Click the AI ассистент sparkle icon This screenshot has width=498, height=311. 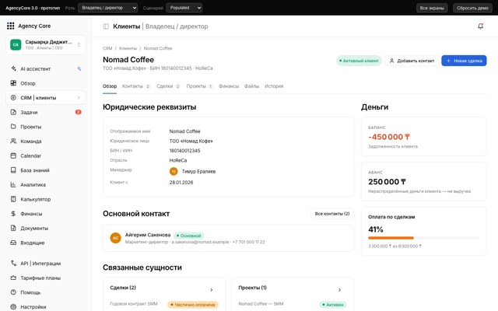click(x=13, y=68)
